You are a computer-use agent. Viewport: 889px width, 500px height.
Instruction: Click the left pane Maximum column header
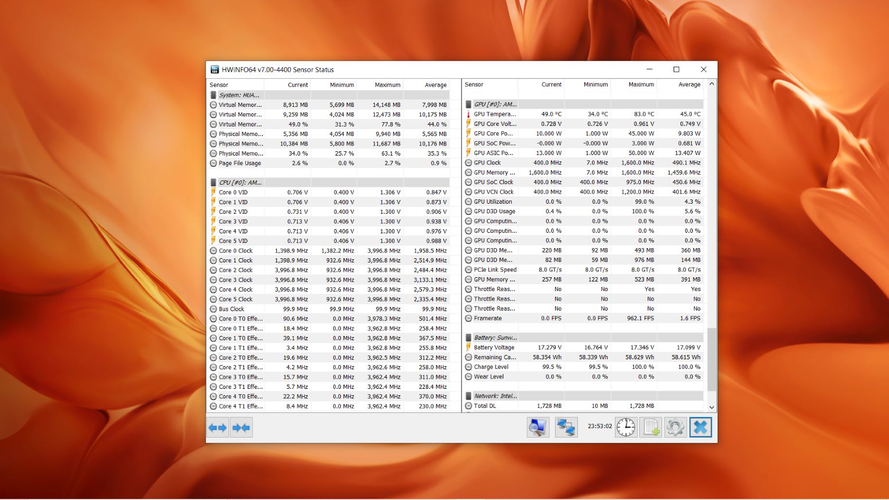[387, 85]
